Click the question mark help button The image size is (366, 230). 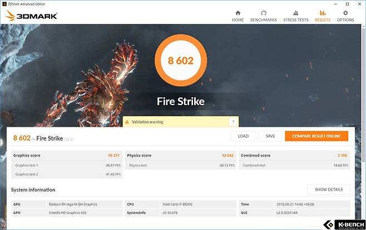point(233,122)
